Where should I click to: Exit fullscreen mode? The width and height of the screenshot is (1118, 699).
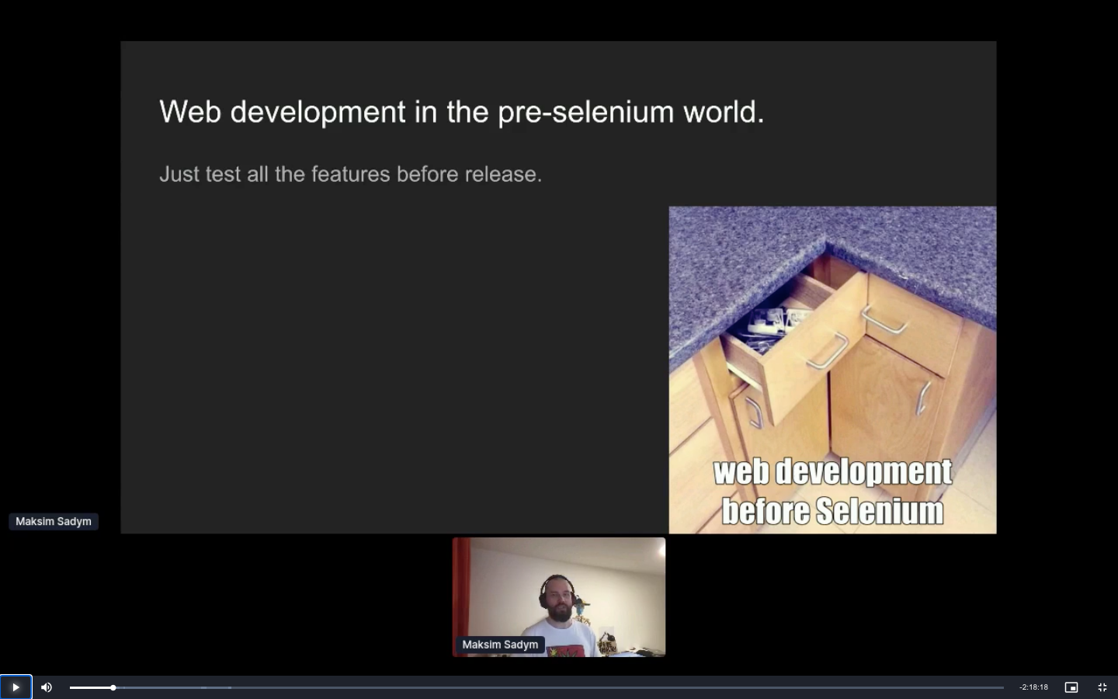[x=1102, y=687]
